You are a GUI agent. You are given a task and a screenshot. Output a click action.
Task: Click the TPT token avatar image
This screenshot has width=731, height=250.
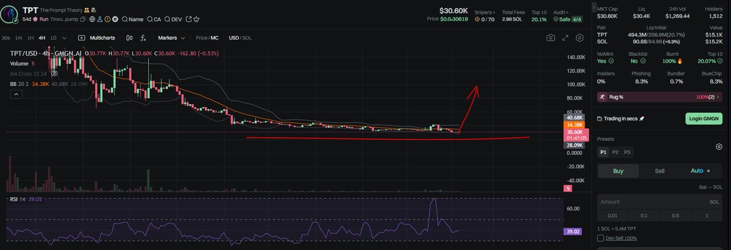point(9,15)
